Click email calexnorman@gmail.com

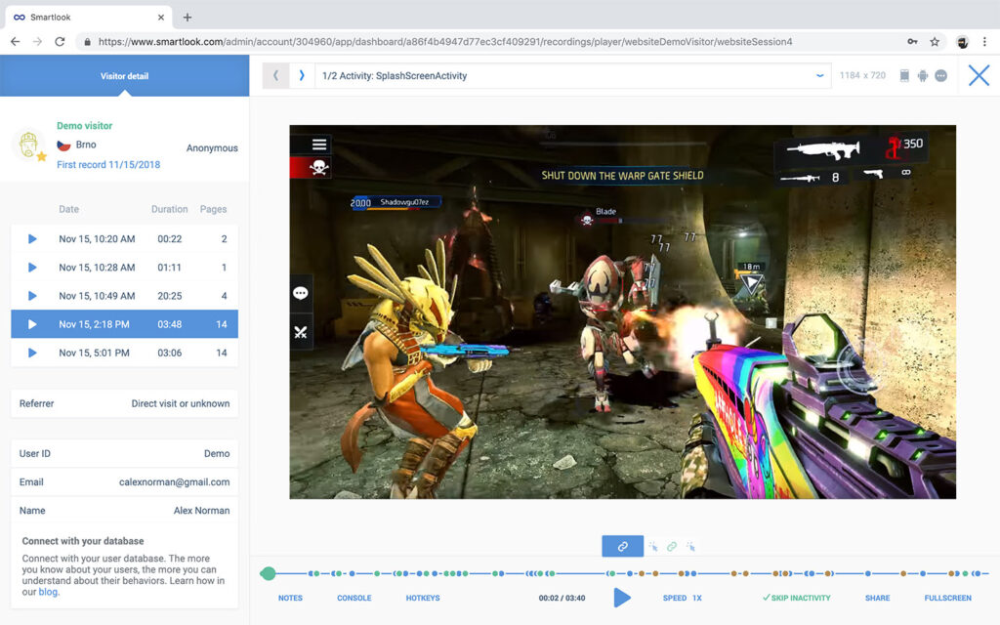tap(174, 482)
